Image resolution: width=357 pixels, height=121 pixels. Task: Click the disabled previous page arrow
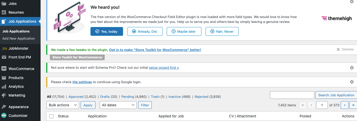[312, 105]
